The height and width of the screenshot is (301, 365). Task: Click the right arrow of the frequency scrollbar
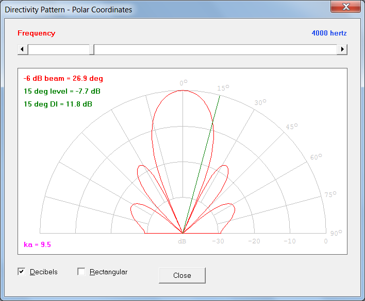click(x=342, y=49)
